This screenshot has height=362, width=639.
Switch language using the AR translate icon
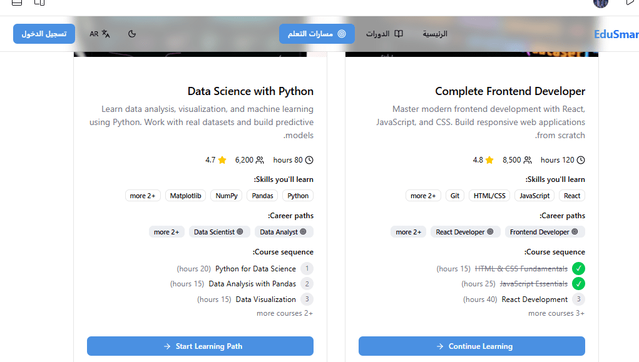(x=100, y=34)
